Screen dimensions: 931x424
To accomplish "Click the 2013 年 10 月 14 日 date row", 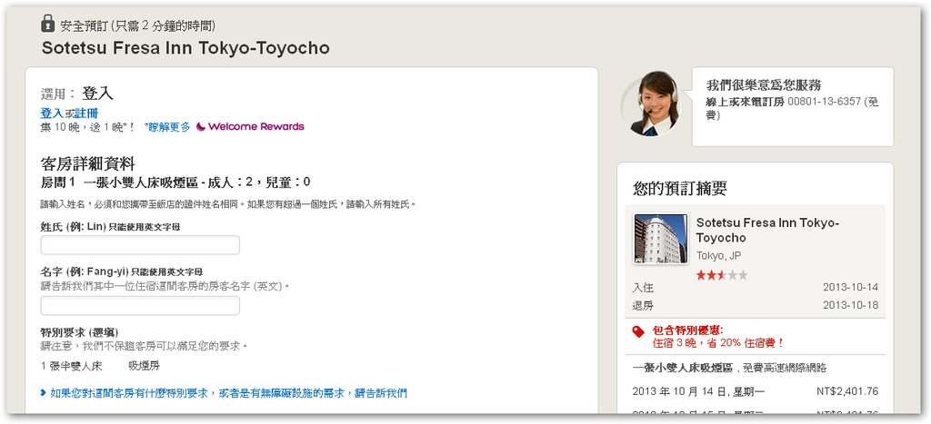I will (x=756, y=391).
